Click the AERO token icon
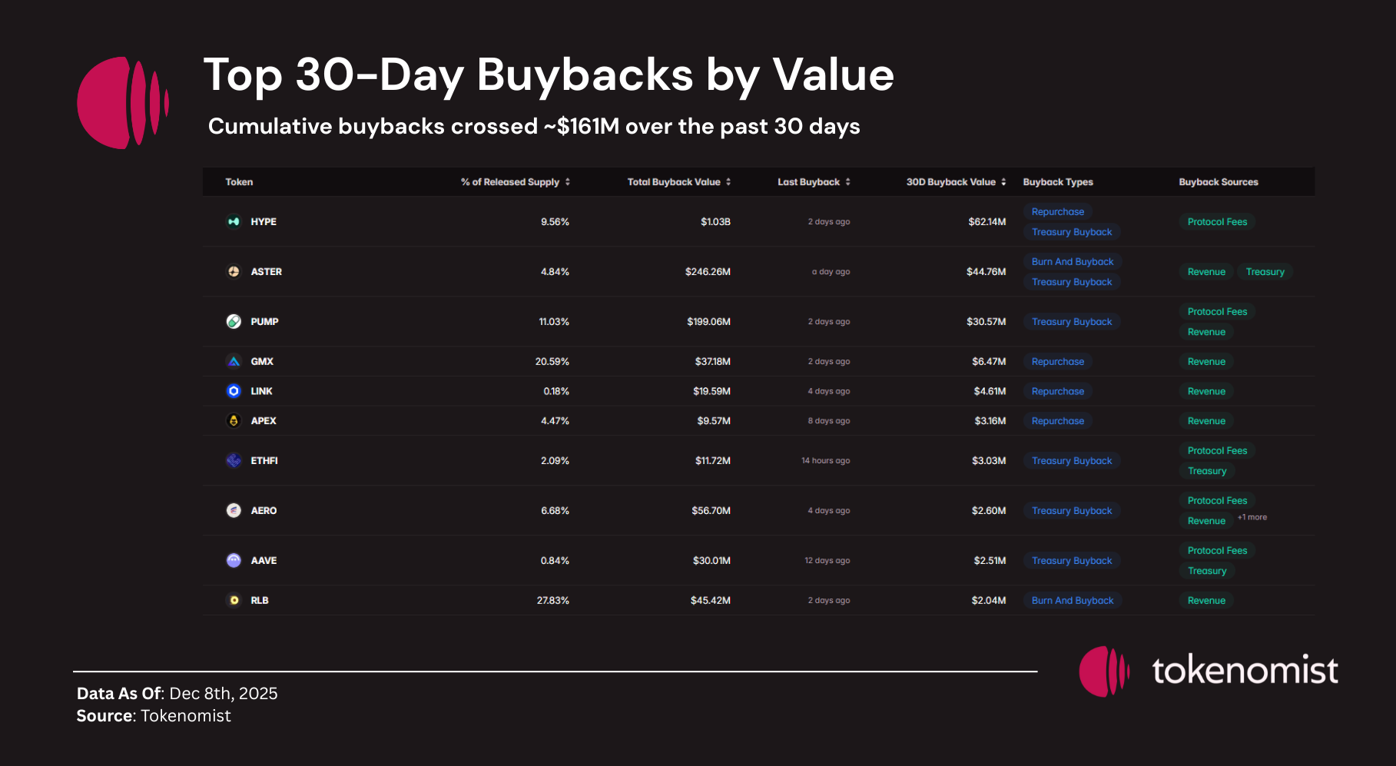The width and height of the screenshot is (1396, 766). [234, 510]
